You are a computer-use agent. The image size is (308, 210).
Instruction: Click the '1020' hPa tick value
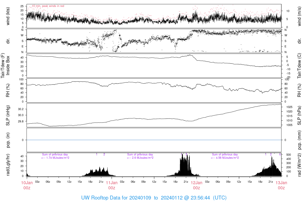[x=289, y=112]
